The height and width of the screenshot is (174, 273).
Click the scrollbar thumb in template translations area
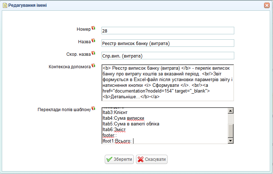pos(231,131)
